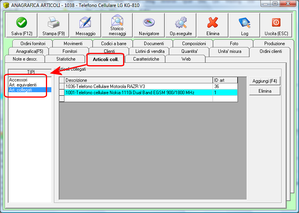The image size is (299, 213).
Task: Select the 1001-Telefono cellulare Nokia 1110i row
Action: (x=139, y=93)
